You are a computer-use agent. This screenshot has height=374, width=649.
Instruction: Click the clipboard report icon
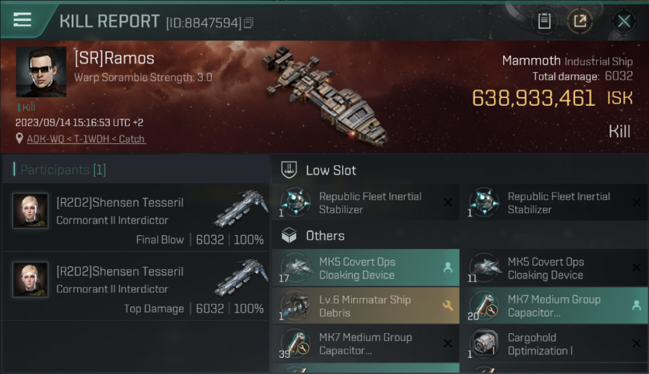tap(544, 21)
